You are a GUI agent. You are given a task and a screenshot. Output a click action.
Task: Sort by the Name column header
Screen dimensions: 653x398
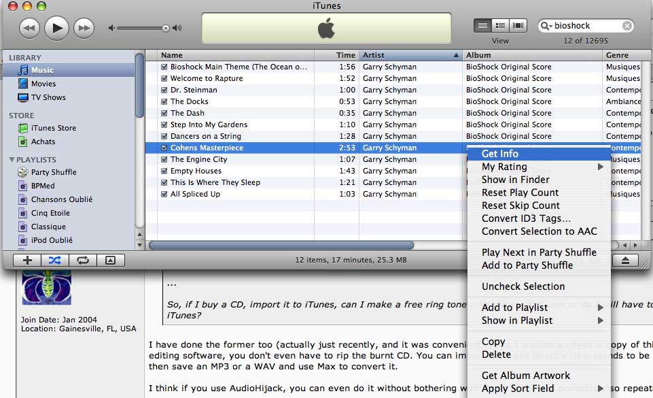coord(236,55)
